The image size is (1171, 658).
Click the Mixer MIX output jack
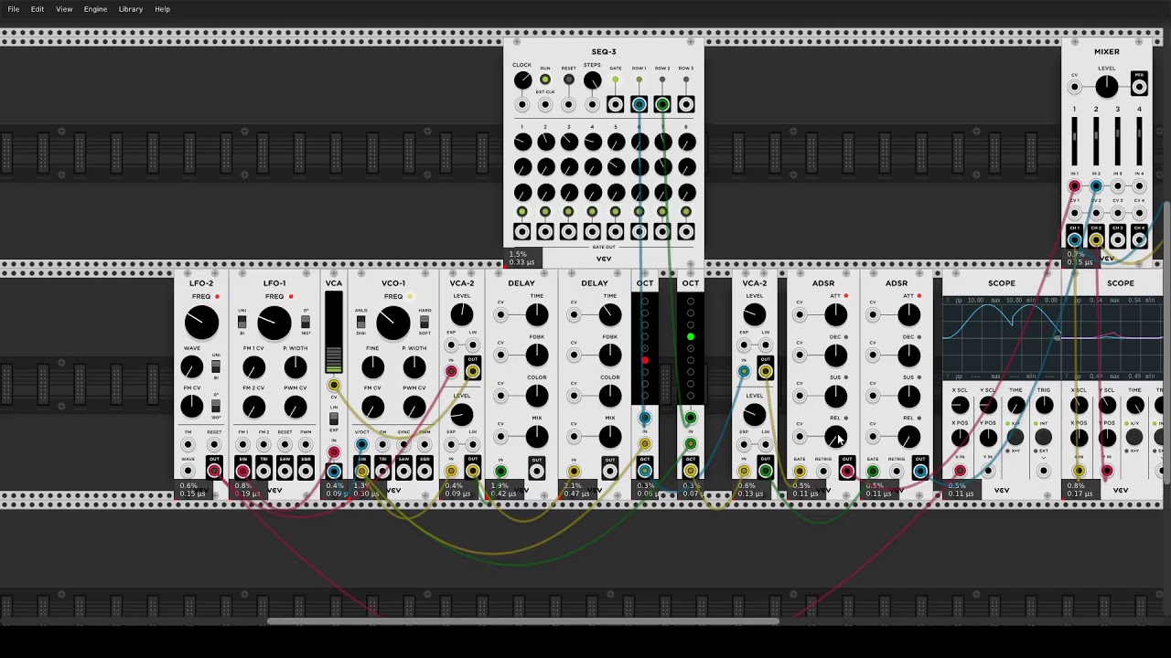(1139, 87)
